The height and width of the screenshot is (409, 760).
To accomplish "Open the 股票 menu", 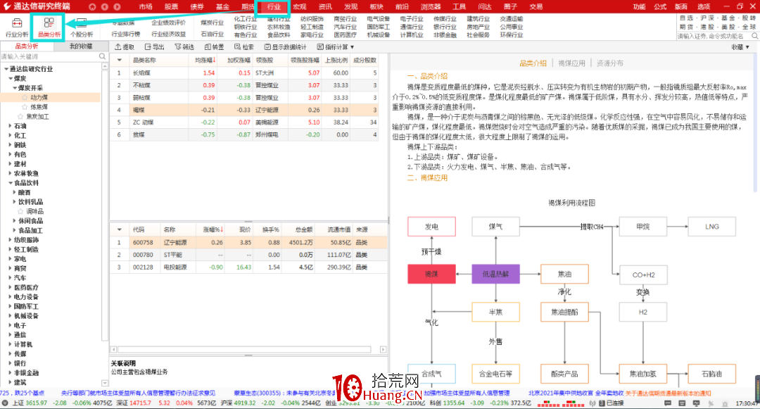I will [171, 7].
